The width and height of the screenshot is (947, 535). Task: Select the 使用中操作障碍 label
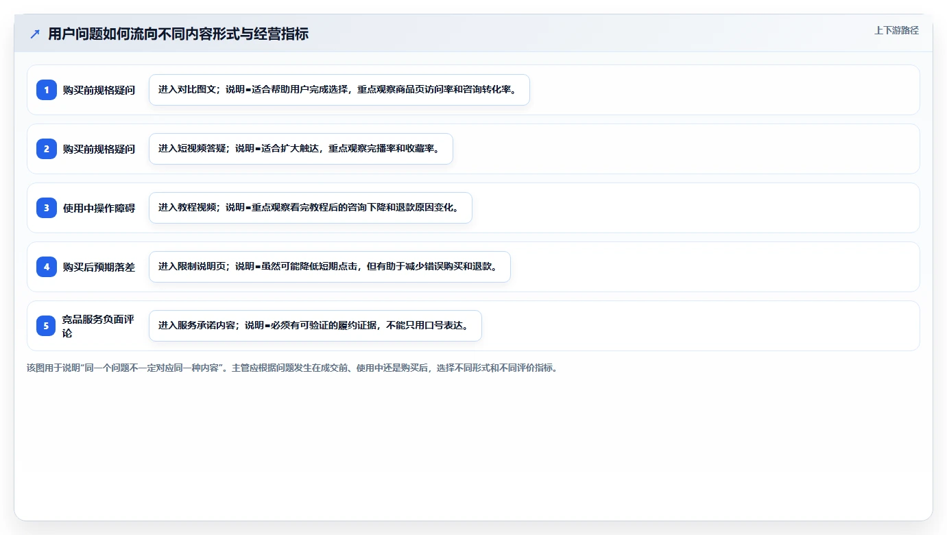coord(99,208)
